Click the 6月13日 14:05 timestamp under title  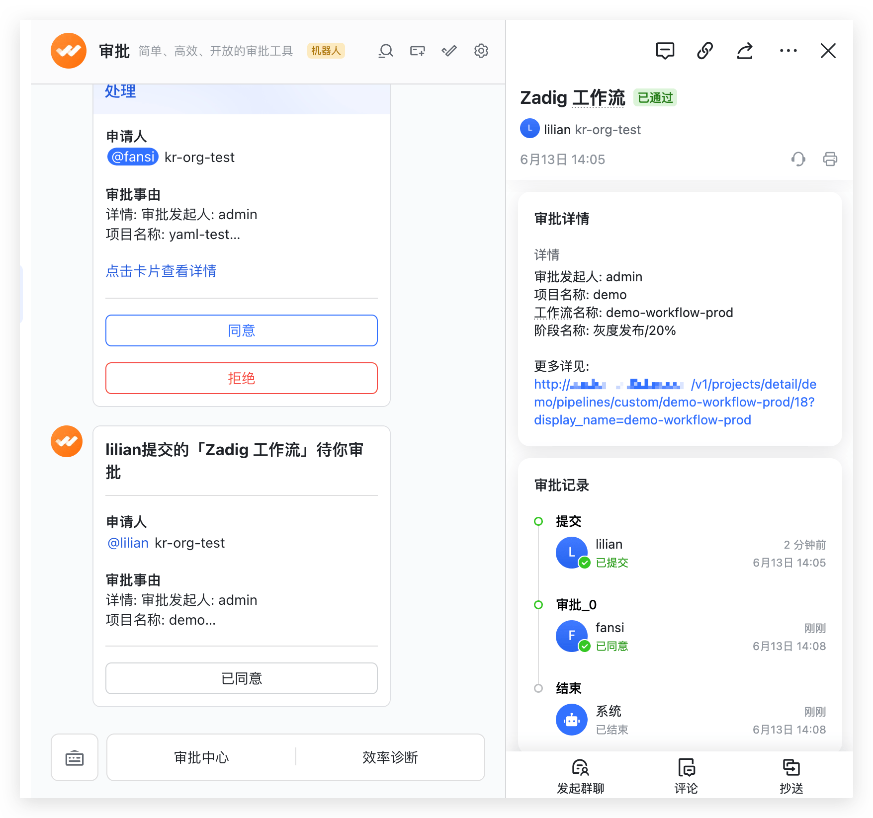(x=562, y=160)
